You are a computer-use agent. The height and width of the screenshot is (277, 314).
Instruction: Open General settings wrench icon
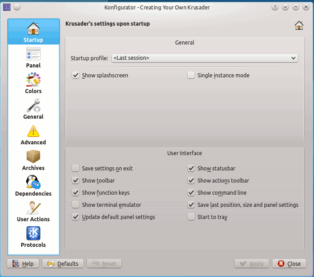click(x=33, y=105)
